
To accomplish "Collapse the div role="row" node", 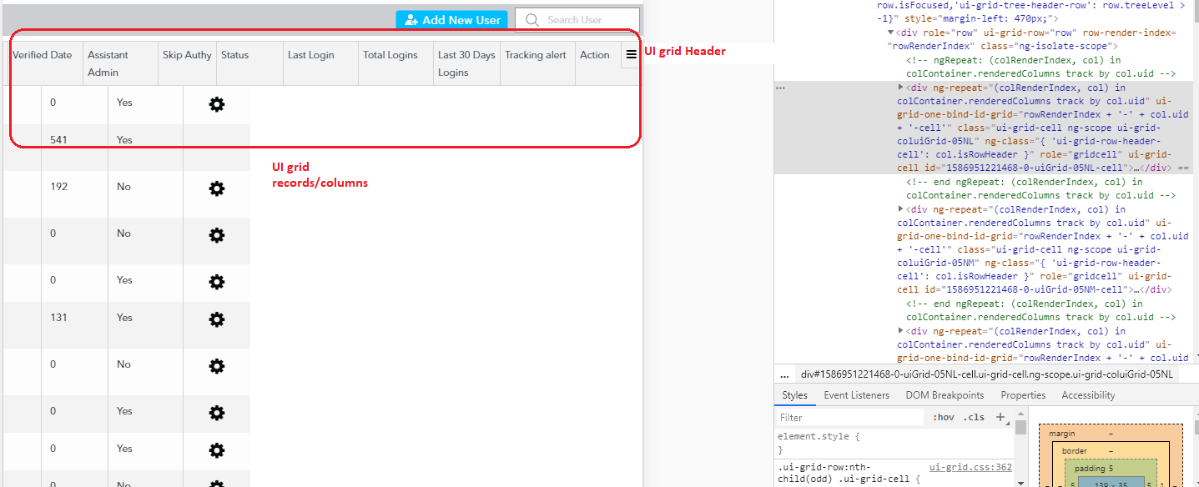I will tap(890, 33).
